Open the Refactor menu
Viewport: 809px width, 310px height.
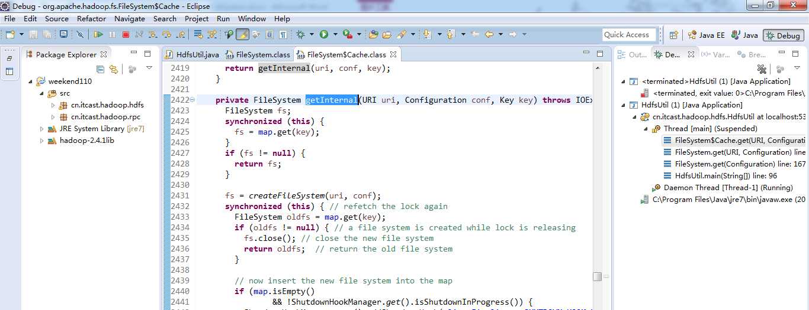91,18
